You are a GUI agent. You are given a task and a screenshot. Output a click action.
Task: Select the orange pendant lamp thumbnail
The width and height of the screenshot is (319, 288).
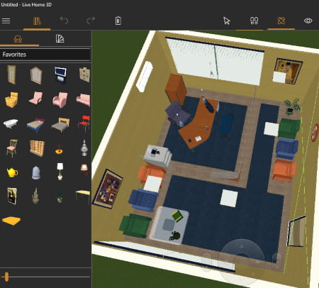59,150
